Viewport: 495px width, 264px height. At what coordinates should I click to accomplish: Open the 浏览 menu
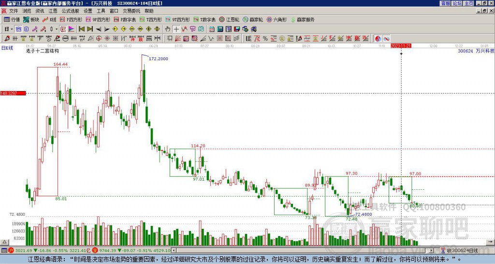click(x=27, y=11)
